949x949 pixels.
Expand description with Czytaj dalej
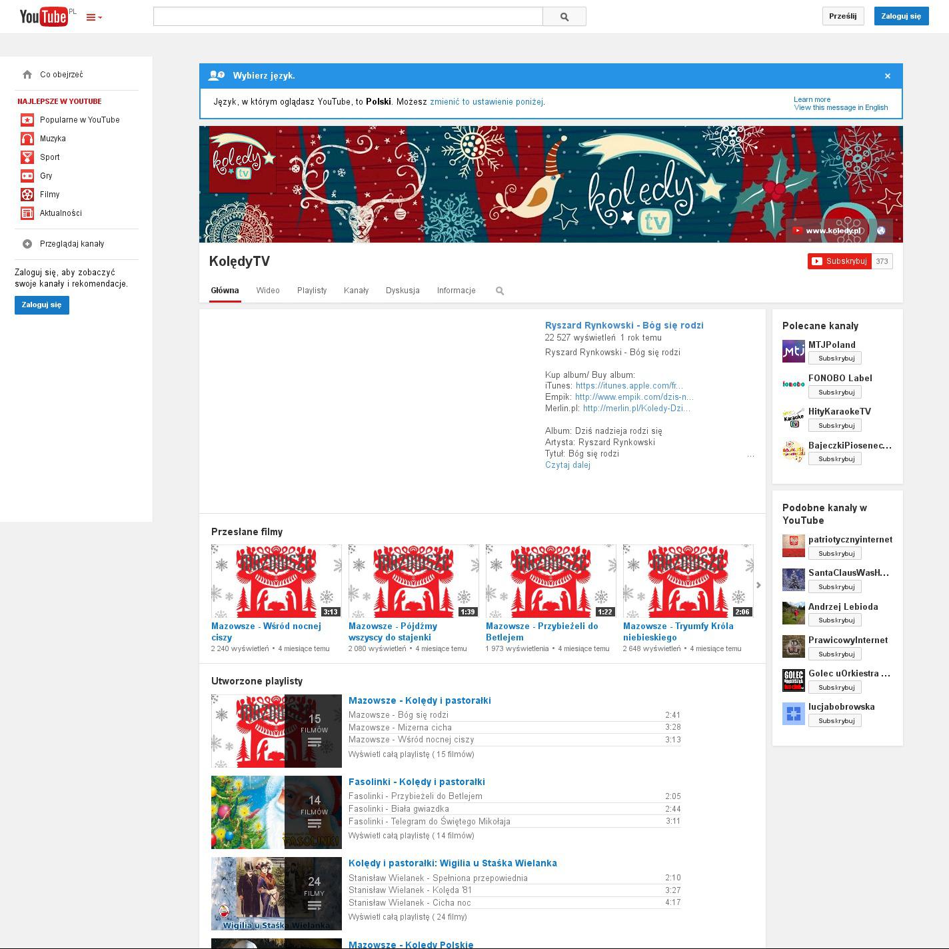(567, 465)
